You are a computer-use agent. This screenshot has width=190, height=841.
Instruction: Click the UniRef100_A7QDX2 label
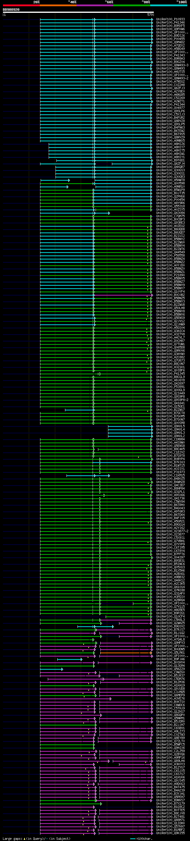pos(170,45)
